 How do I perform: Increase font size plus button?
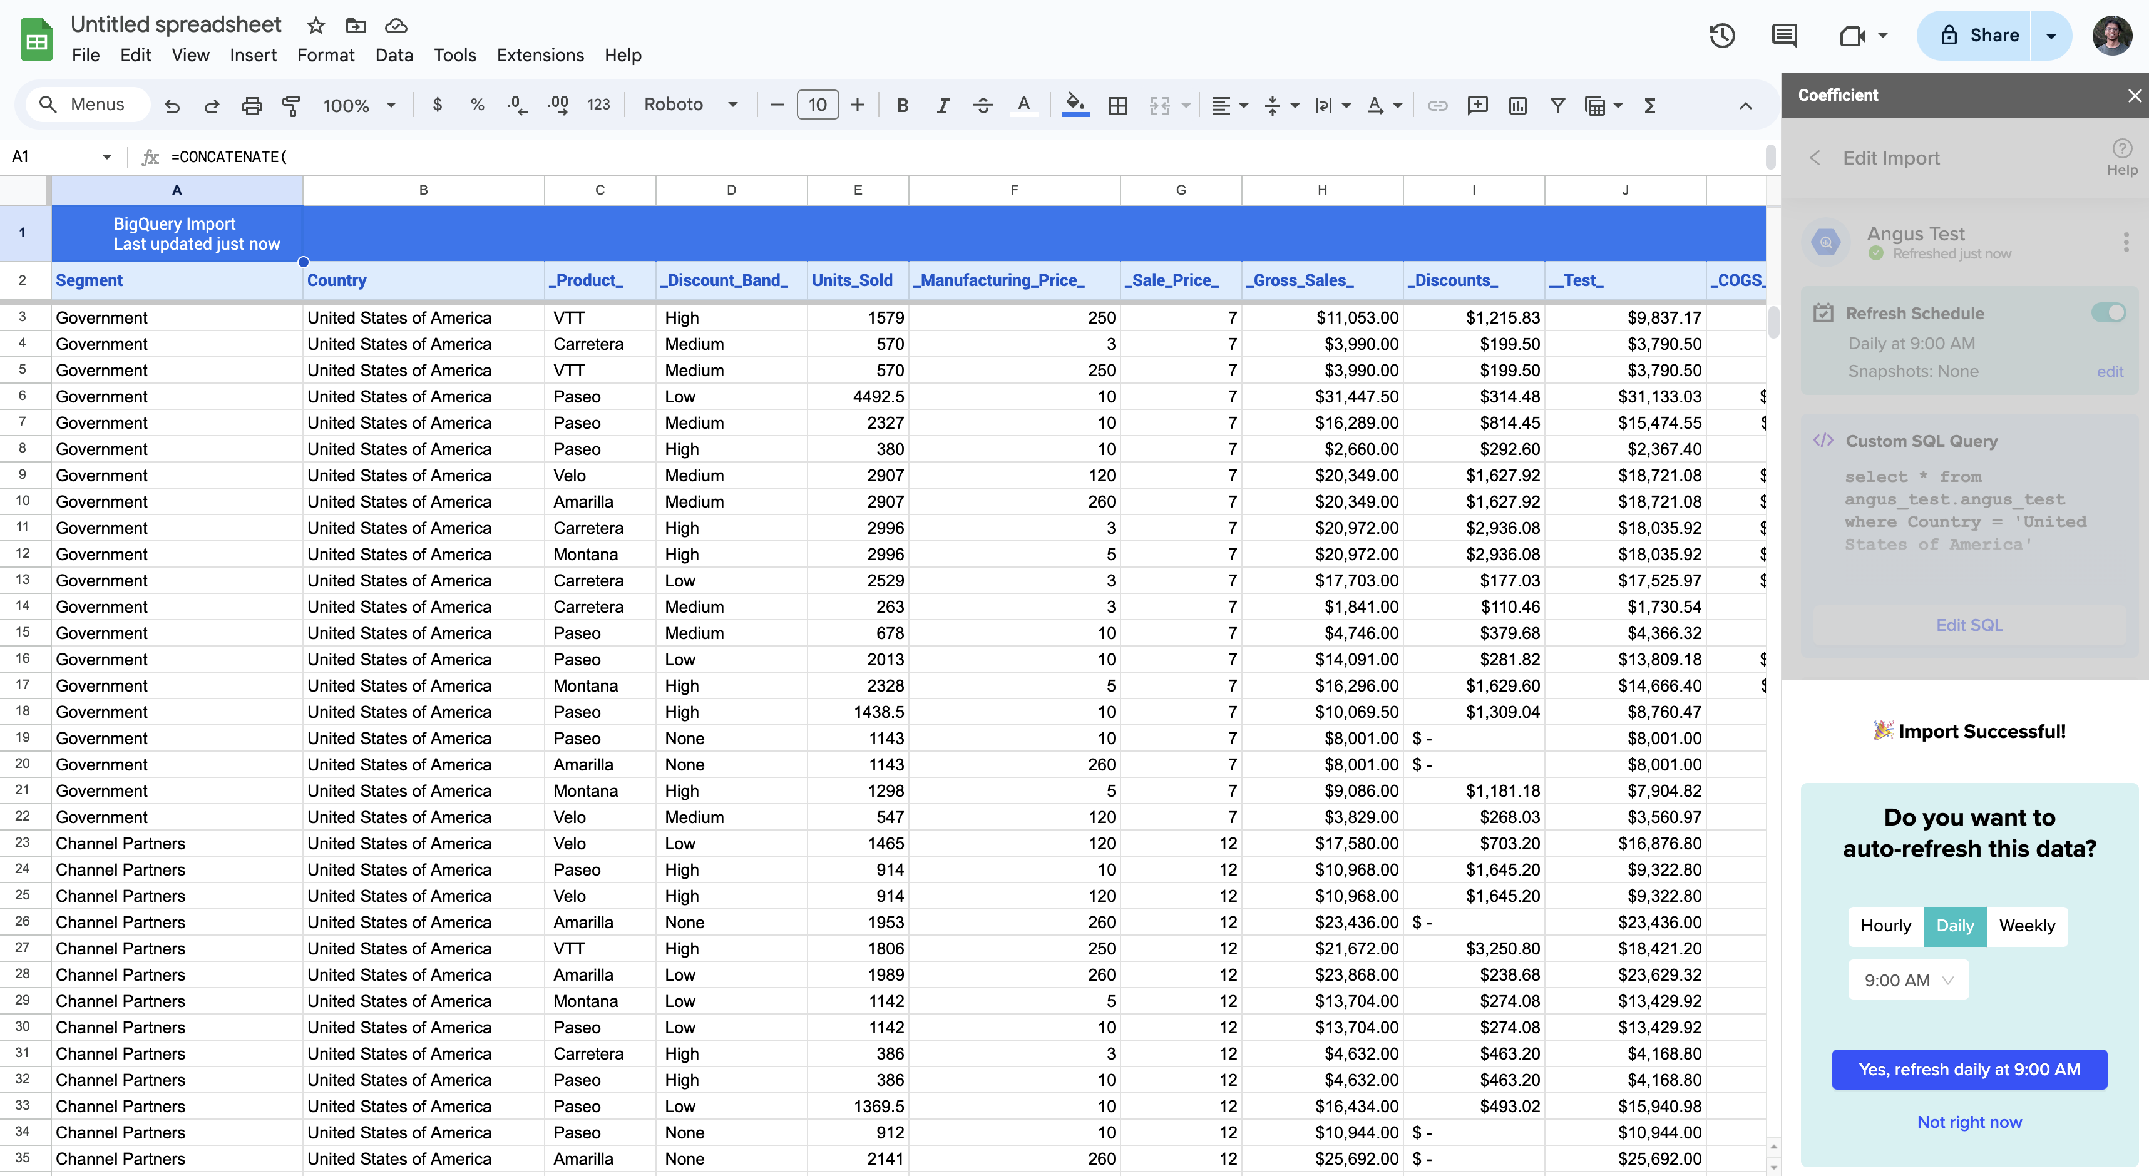tap(857, 105)
